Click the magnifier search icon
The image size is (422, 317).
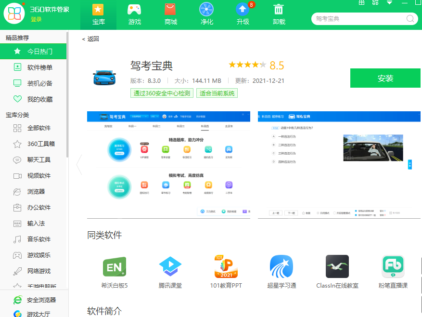click(x=410, y=19)
